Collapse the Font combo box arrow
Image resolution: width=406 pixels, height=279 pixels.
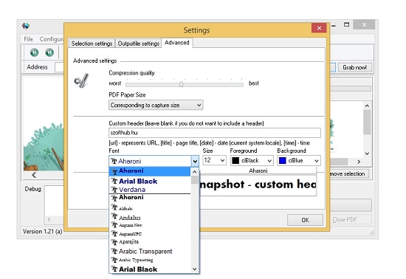point(195,161)
